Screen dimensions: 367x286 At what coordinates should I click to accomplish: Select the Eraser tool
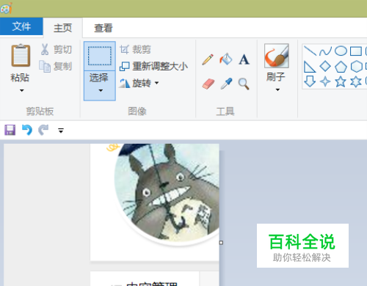[x=208, y=84]
